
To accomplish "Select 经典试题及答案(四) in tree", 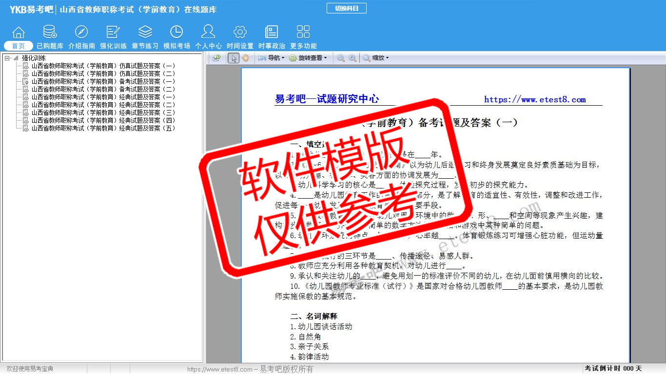I will point(103,120).
